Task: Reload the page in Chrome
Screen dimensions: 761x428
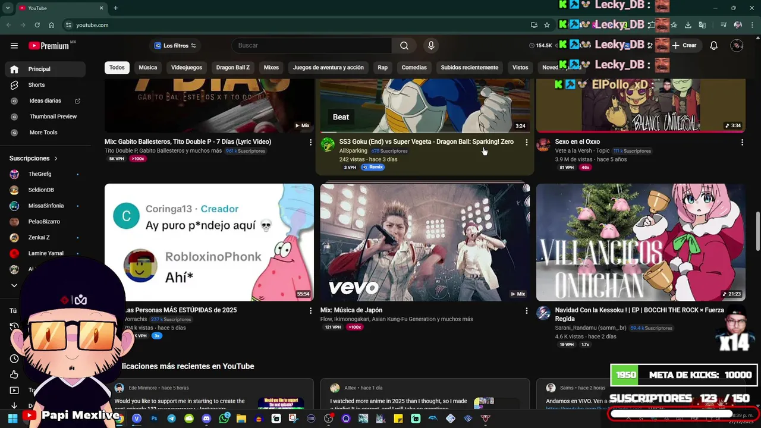Action: (x=37, y=25)
